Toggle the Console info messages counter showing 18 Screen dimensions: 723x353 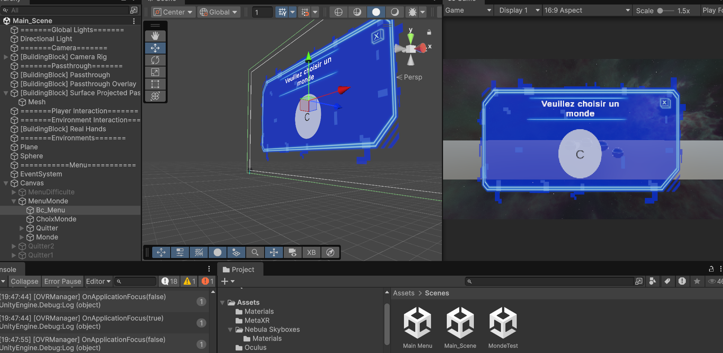coord(169,281)
